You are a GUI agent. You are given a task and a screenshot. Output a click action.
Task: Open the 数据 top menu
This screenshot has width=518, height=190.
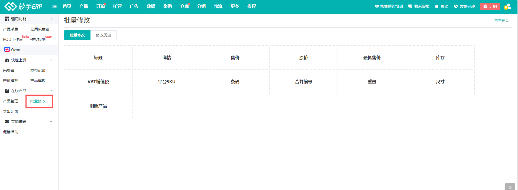(x=151, y=6)
